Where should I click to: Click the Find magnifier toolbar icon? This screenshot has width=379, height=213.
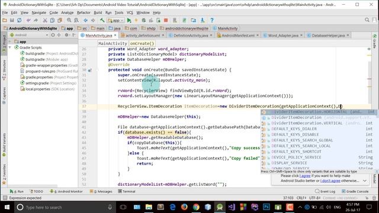[69, 20]
